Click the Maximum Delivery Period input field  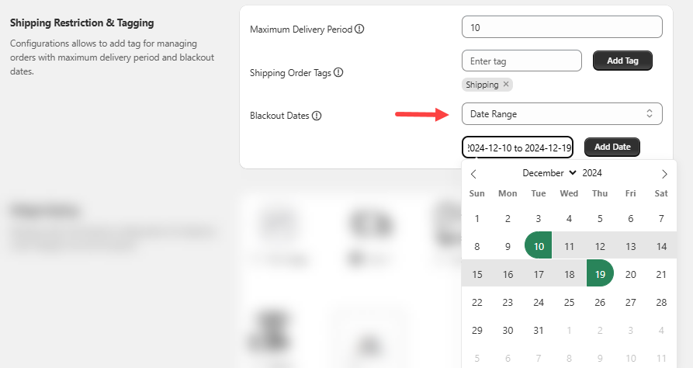coord(561,27)
